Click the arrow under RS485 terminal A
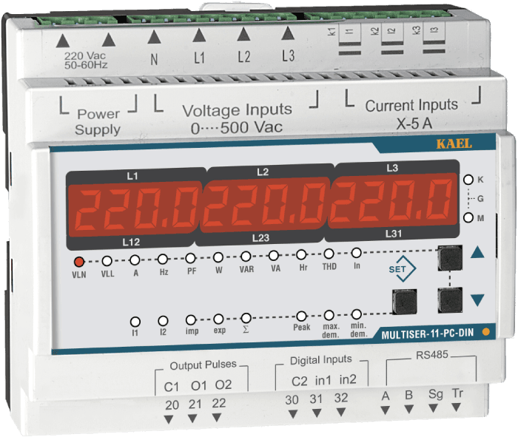518x437 pixels. [385, 410]
